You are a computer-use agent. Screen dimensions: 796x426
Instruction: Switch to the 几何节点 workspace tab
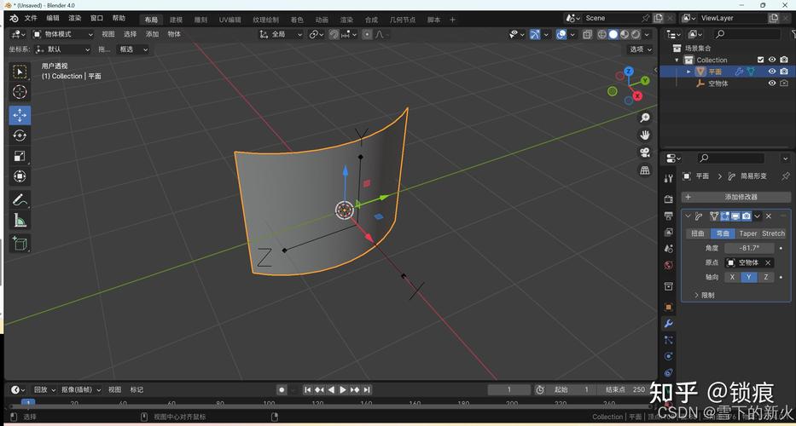402,20
